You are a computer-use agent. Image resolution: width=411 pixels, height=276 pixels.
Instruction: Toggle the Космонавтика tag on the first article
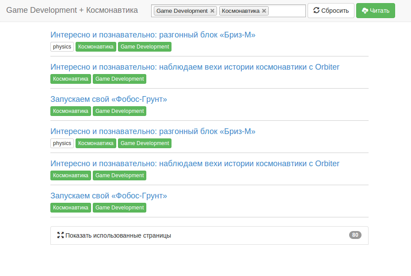[95, 46]
